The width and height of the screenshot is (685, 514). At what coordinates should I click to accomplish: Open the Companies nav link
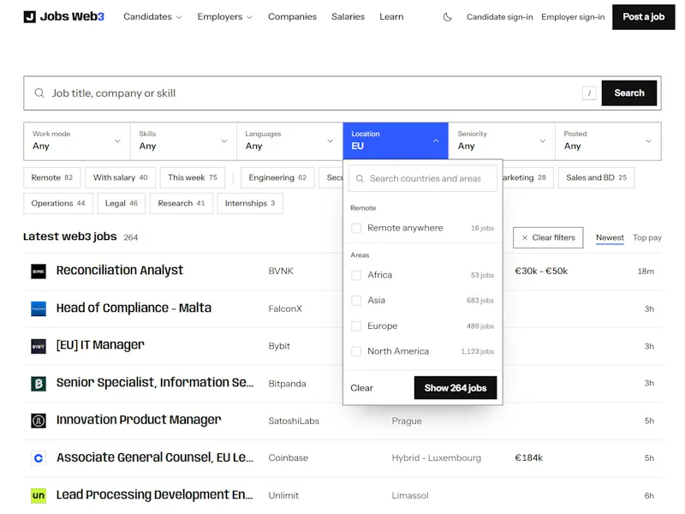coord(292,16)
